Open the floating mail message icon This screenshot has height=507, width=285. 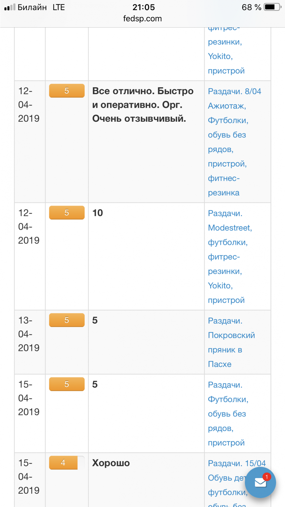coord(261,482)
